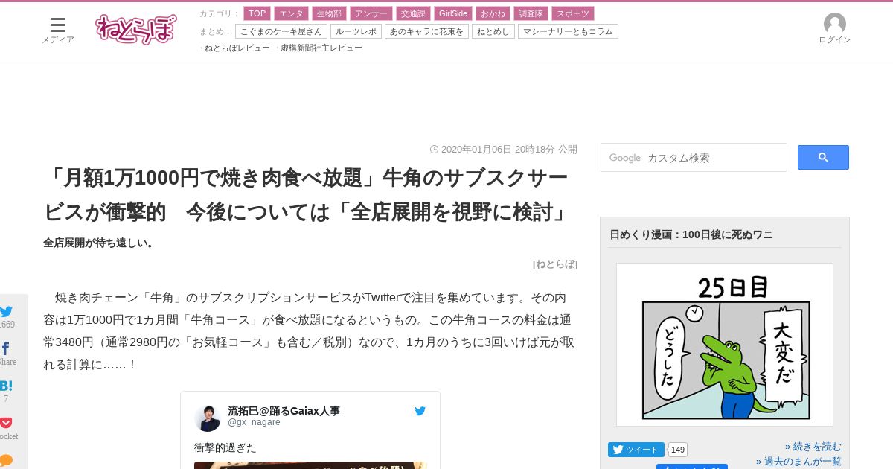
Task: Click 流拓巳 tweet author avatar
Action: [208, 418]
